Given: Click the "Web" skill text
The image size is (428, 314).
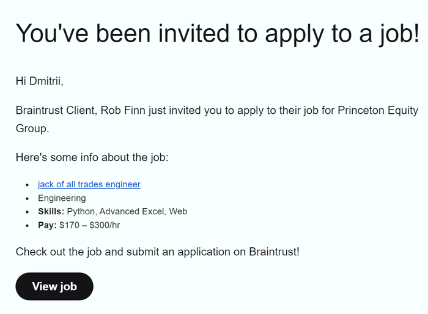Looking at the screenshot, I should coord(178,211).
